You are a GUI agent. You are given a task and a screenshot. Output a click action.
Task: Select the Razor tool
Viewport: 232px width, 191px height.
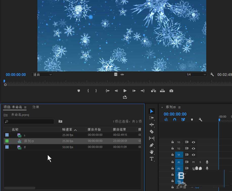[x=152, y=131]
